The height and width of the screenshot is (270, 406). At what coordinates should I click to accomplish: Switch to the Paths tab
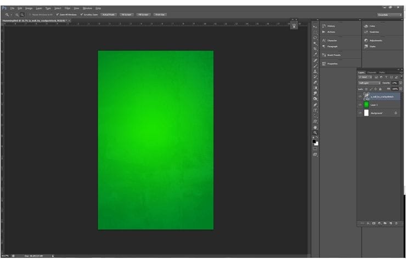(x=382, y=73)
